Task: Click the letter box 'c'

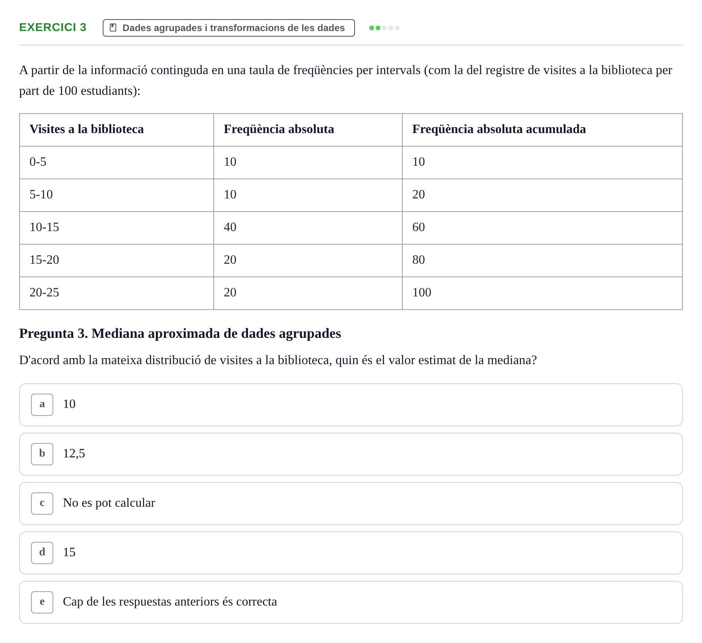Action: (x=42, y=504)
